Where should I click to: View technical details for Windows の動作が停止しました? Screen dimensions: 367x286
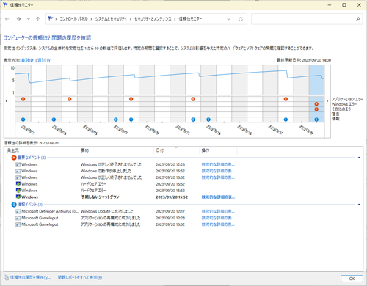[x=218, y=171]
